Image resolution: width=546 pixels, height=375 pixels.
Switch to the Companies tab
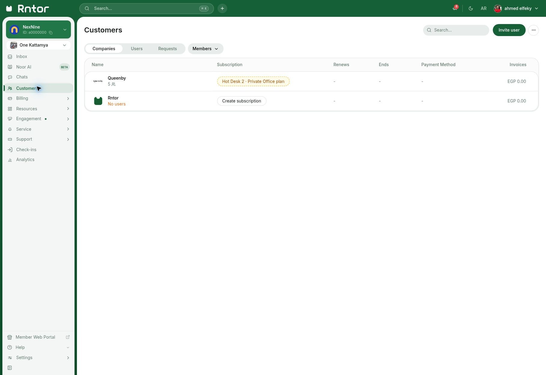[x=104, y=49]
